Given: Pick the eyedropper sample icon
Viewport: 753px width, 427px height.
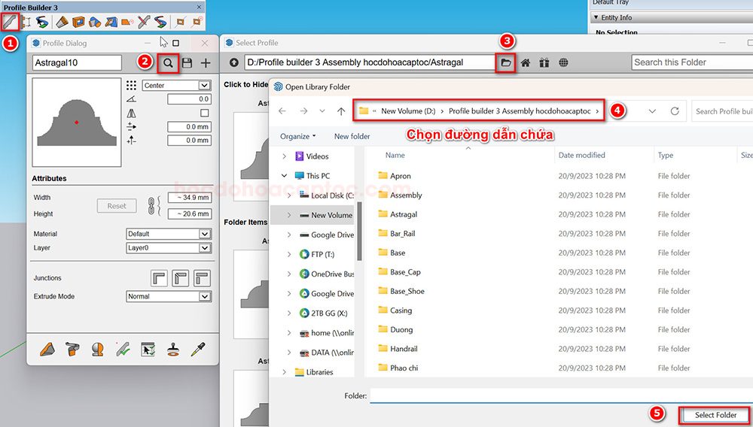Looking at the screenshot, I should [x=198, y=350].
